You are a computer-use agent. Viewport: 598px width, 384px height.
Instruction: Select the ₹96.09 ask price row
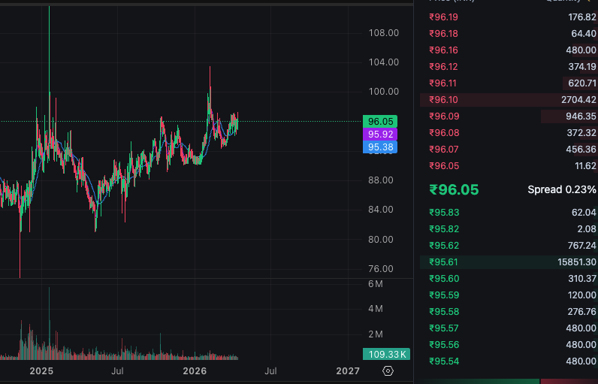click(509, 116)
